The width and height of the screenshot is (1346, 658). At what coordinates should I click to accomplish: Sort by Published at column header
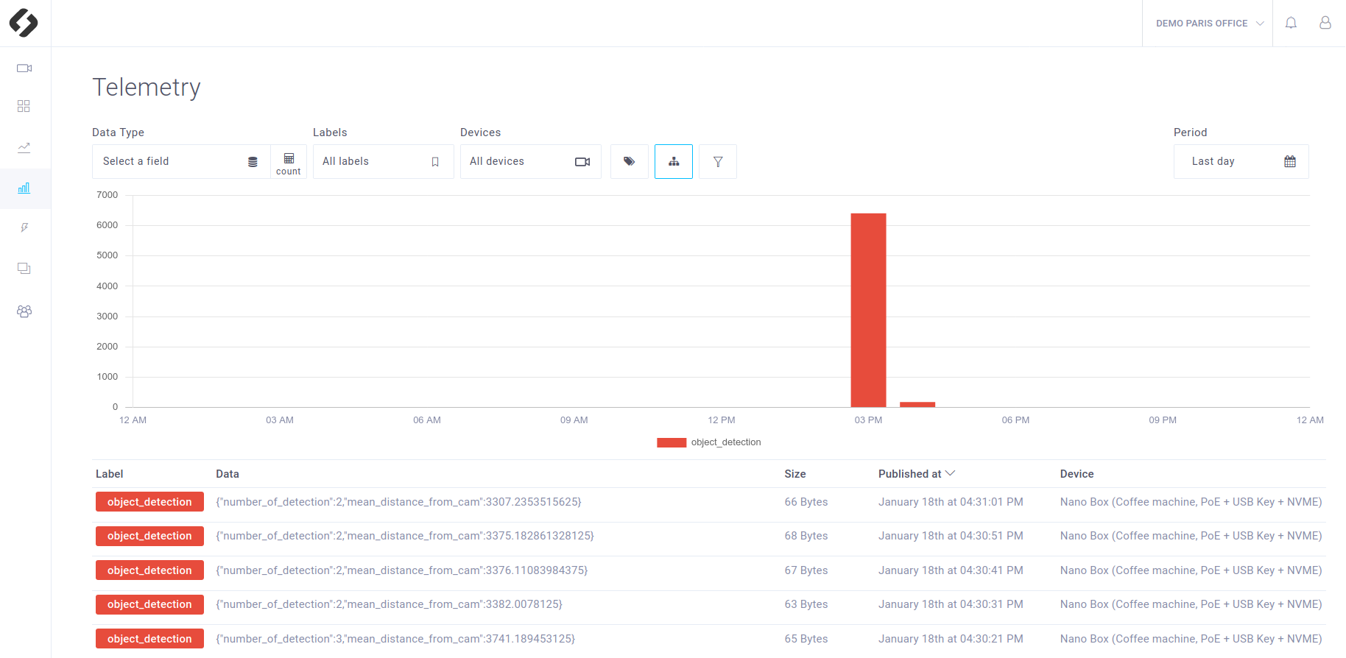(x=917, y=474)
